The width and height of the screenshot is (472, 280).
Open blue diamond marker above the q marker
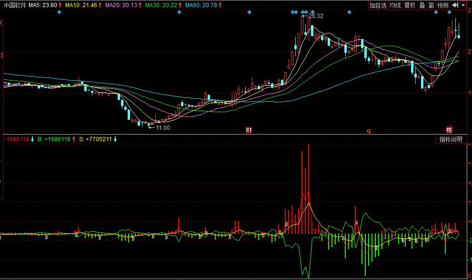[349, 12]
